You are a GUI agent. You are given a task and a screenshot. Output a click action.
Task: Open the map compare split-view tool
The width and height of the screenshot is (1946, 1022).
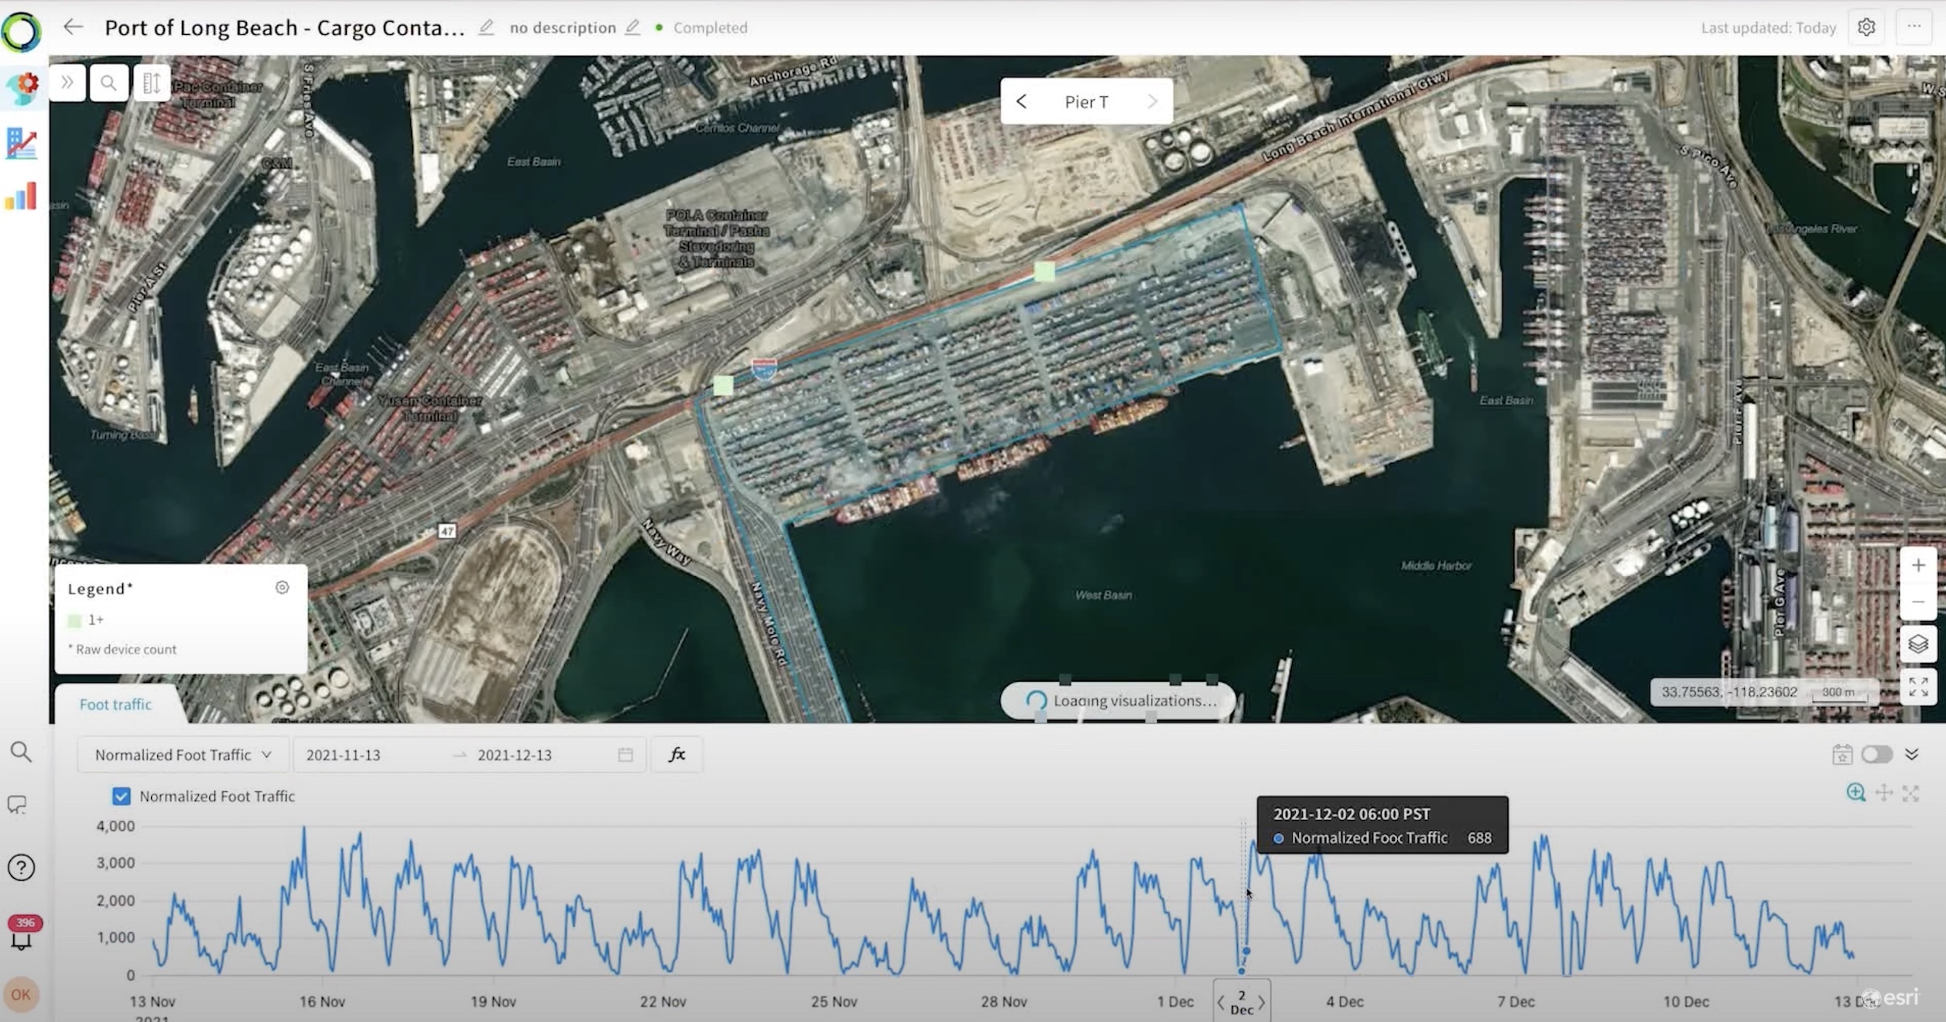point(152,82)
